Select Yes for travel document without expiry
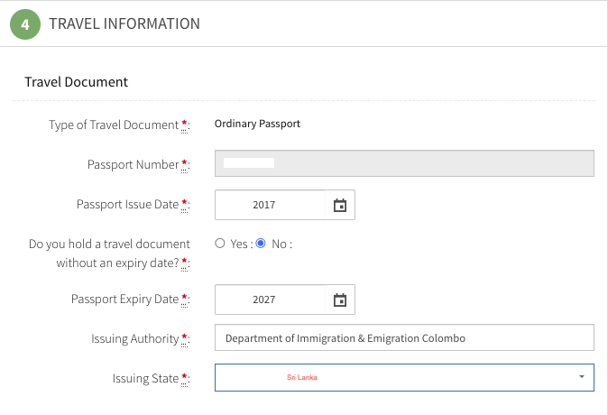Viewport: 608px width, 415px height. (x=220, y=244)
